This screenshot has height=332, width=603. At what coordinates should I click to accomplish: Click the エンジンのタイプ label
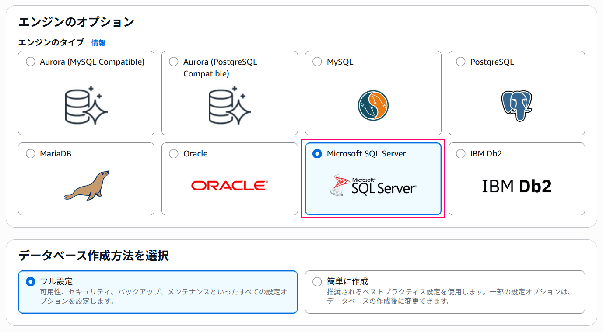coord(51,43)
